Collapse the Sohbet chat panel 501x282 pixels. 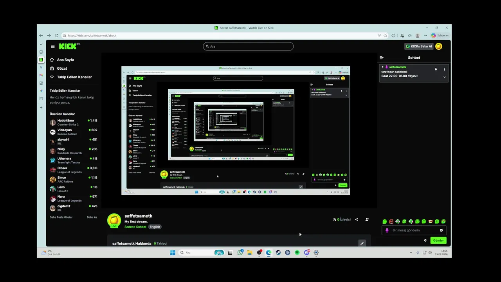click(x=382, y=58)
